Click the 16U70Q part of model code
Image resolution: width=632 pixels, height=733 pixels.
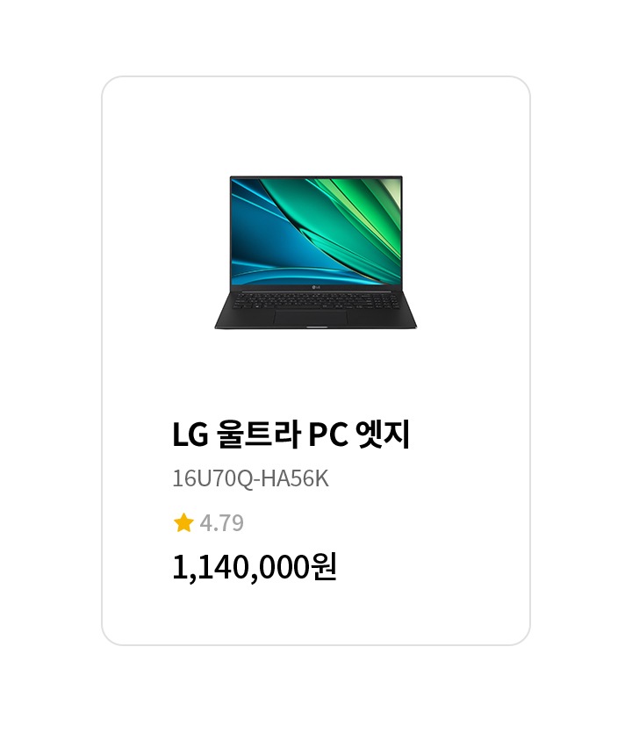(212, 478)
